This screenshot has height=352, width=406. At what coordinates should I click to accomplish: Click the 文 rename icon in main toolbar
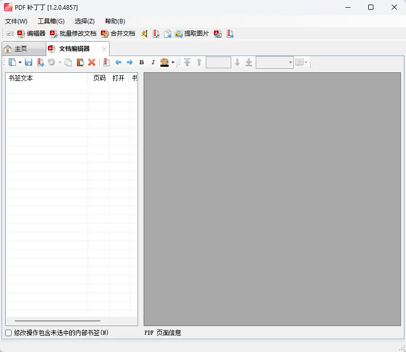coord(144,34)
